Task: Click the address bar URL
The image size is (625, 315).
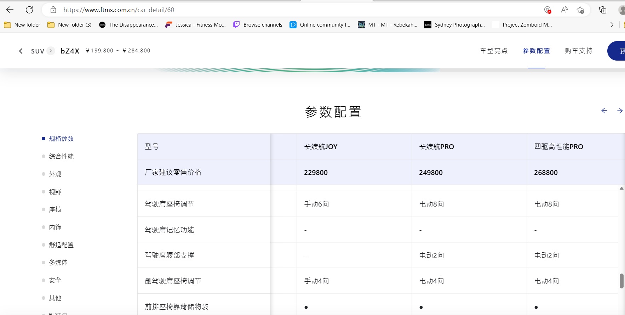Action: click(119, 10)
